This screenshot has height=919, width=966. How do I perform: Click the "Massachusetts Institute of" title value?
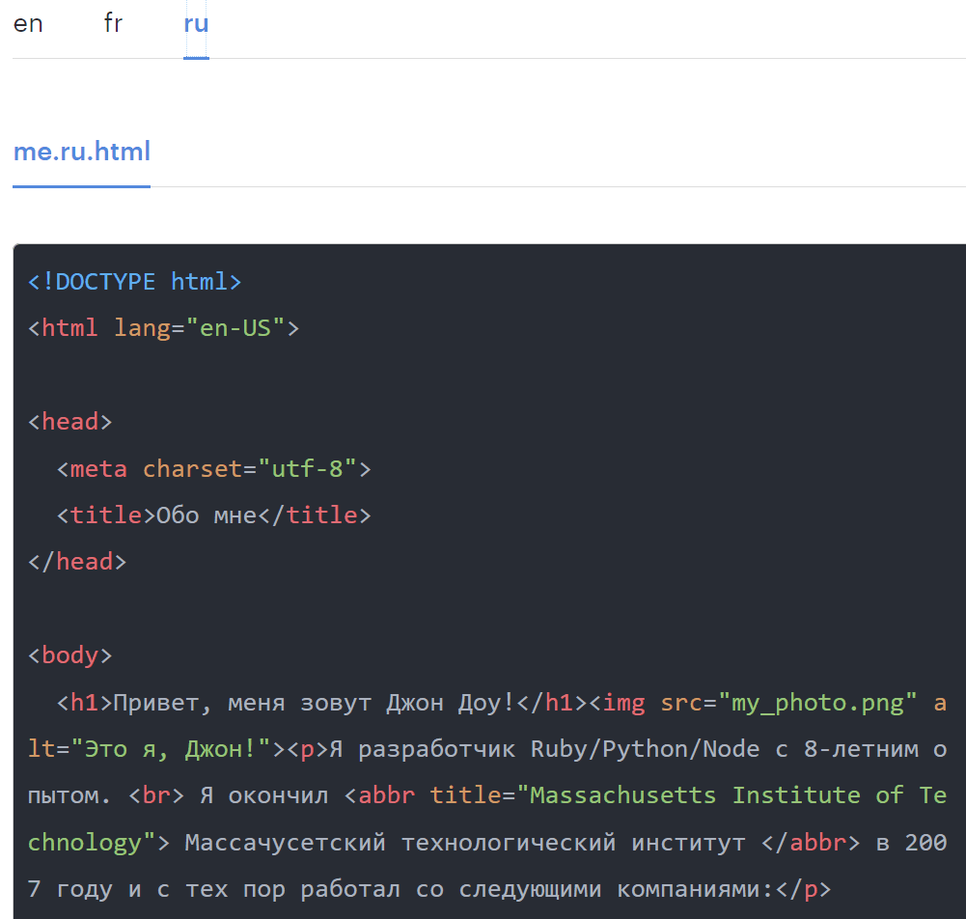click(x=709, y=795)
